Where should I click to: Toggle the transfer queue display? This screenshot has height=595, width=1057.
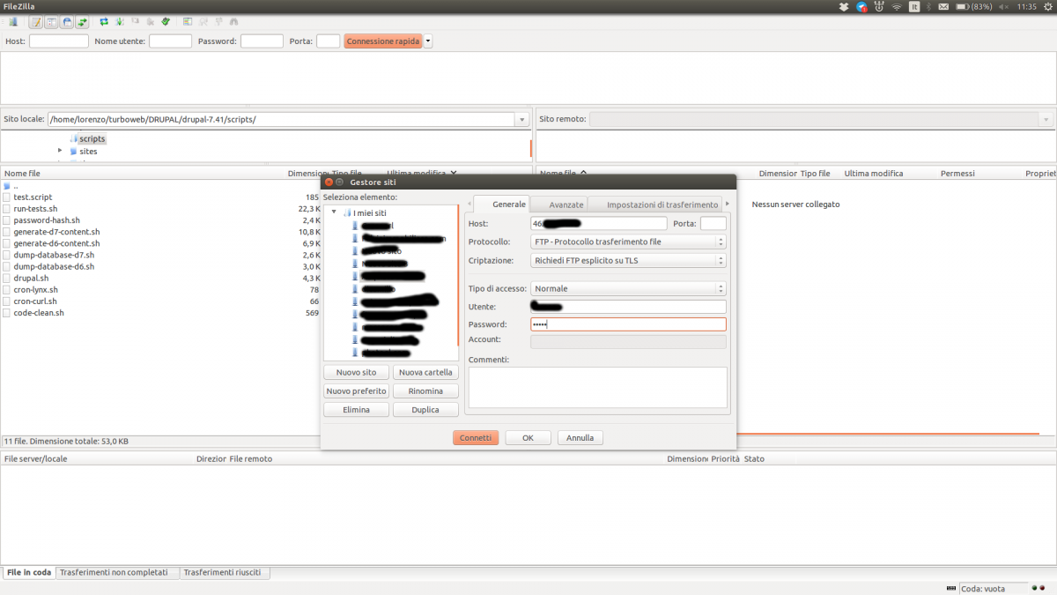click(82, 21)
